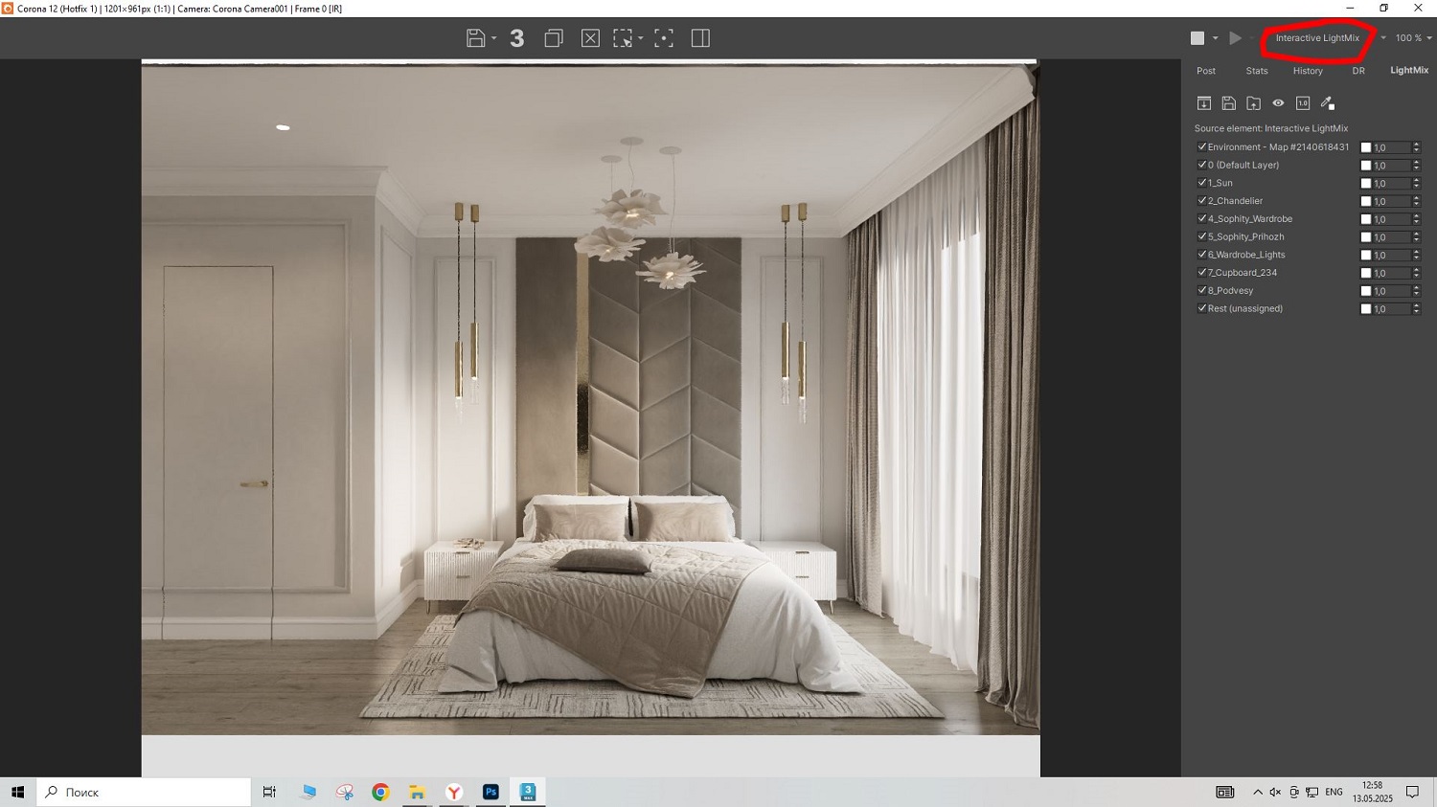Switch to Photoshop on the taskbar
This screenshot has width=1437, height=807.
(x=490, y=792)
